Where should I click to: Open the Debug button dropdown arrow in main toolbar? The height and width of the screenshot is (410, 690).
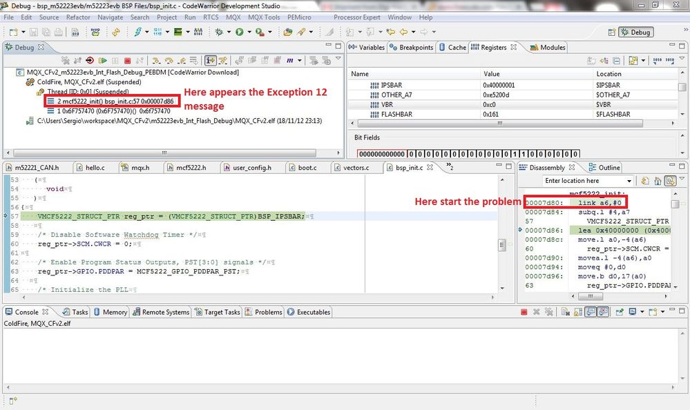coord(229,32)
